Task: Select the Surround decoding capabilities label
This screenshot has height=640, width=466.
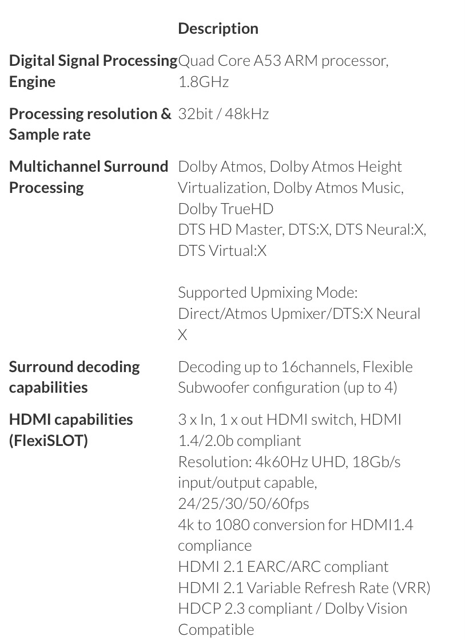Action: click(74, 377)
